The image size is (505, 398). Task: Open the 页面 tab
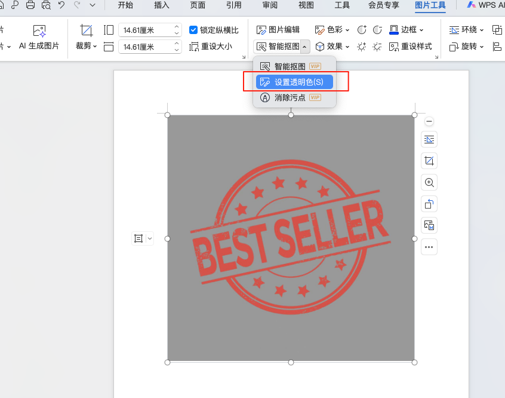pos(198,5)
